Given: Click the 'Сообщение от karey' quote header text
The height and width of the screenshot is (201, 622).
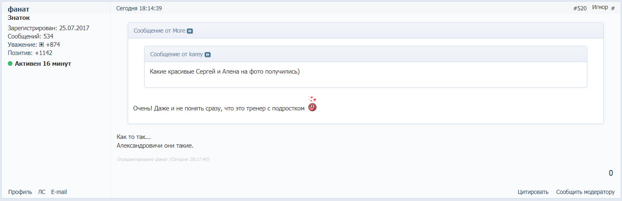Looking at the screenshot, I should pos(176,55).
